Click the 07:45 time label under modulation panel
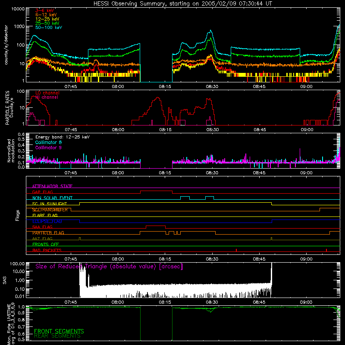The width and height of the screenshot is (345, 345). (x=71, y=173)
